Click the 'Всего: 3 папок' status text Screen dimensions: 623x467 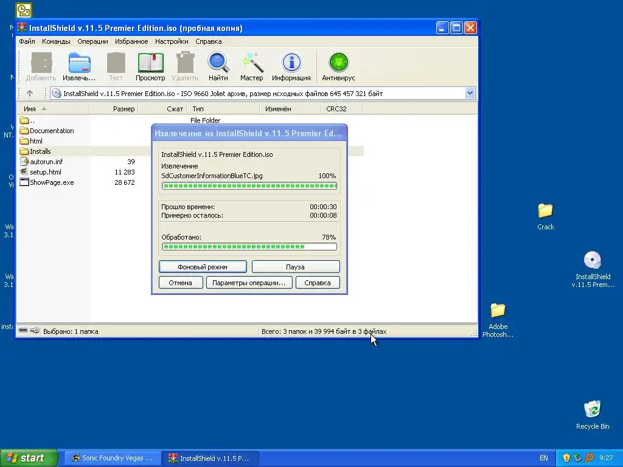pyautogui.click(x=324, y=331)
